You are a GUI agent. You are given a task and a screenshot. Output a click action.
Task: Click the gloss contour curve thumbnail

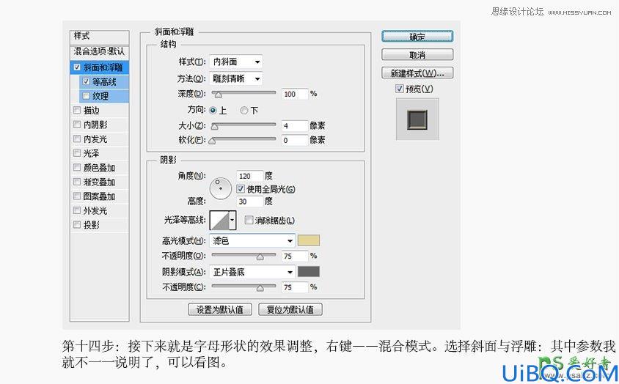(x=219, y=221)
